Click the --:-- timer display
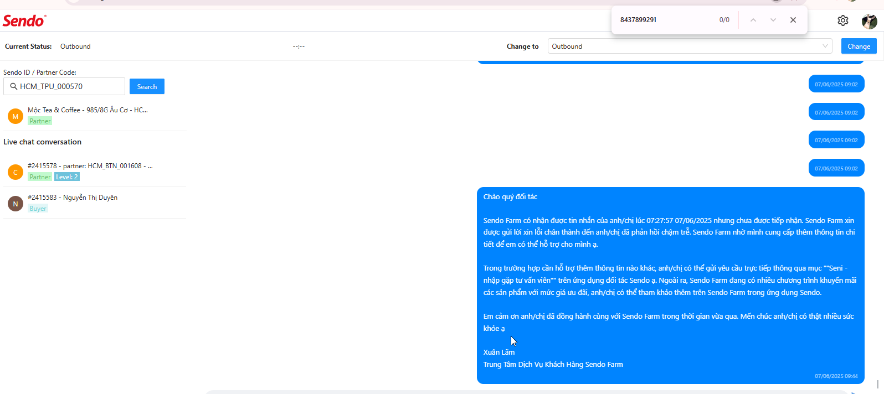Viewport: 884px width, 394px height. click(x=299, y=46)
